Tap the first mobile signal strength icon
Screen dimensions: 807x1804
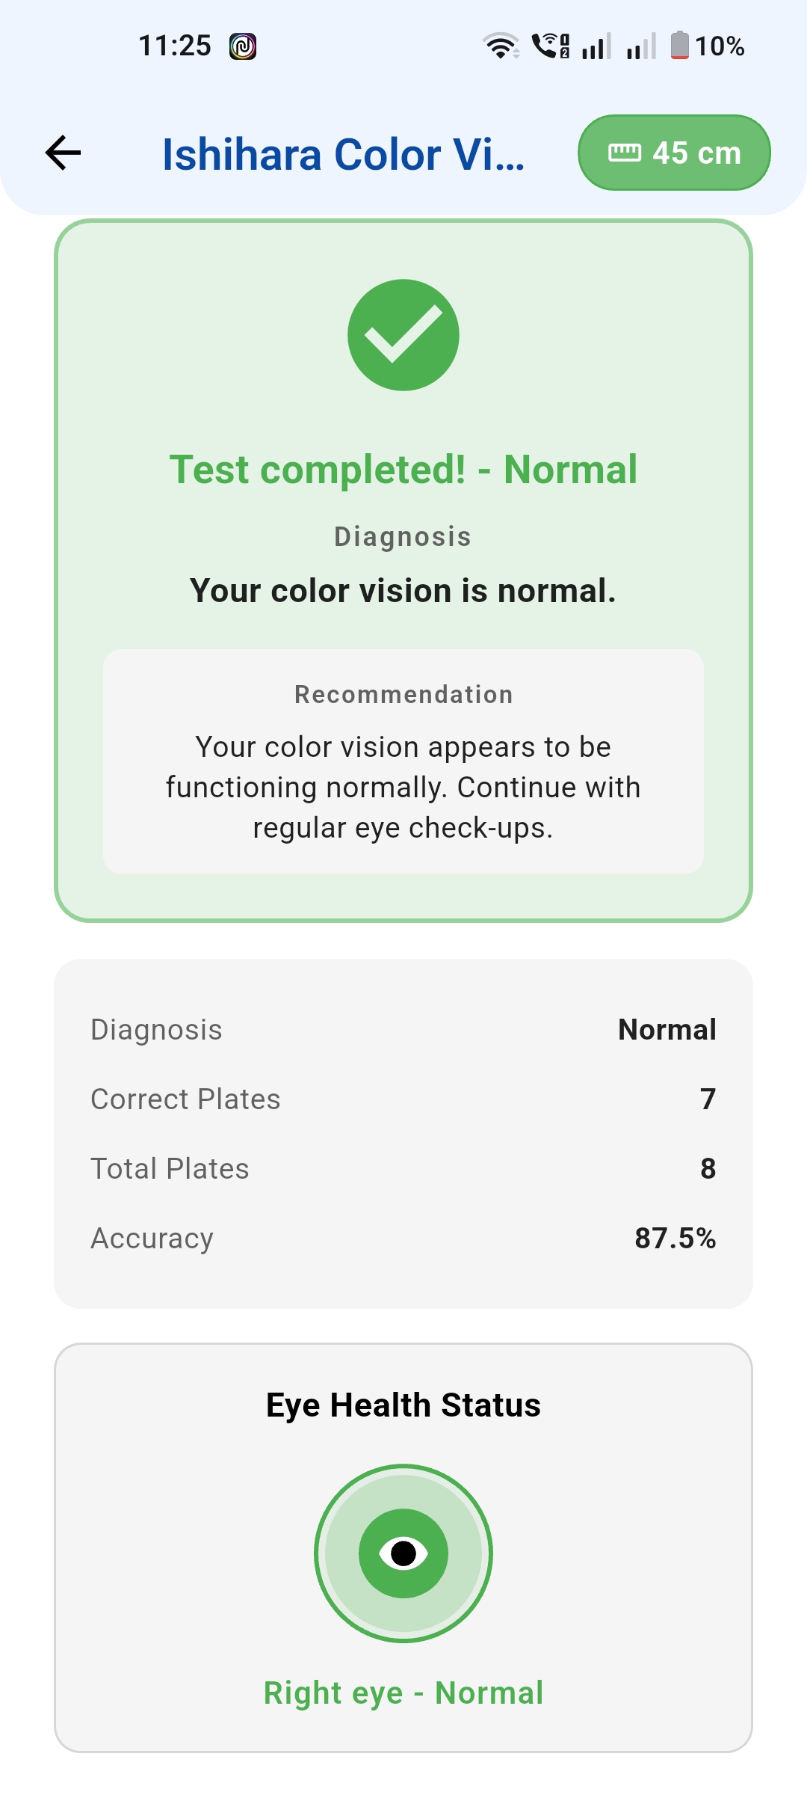point(596,46)
